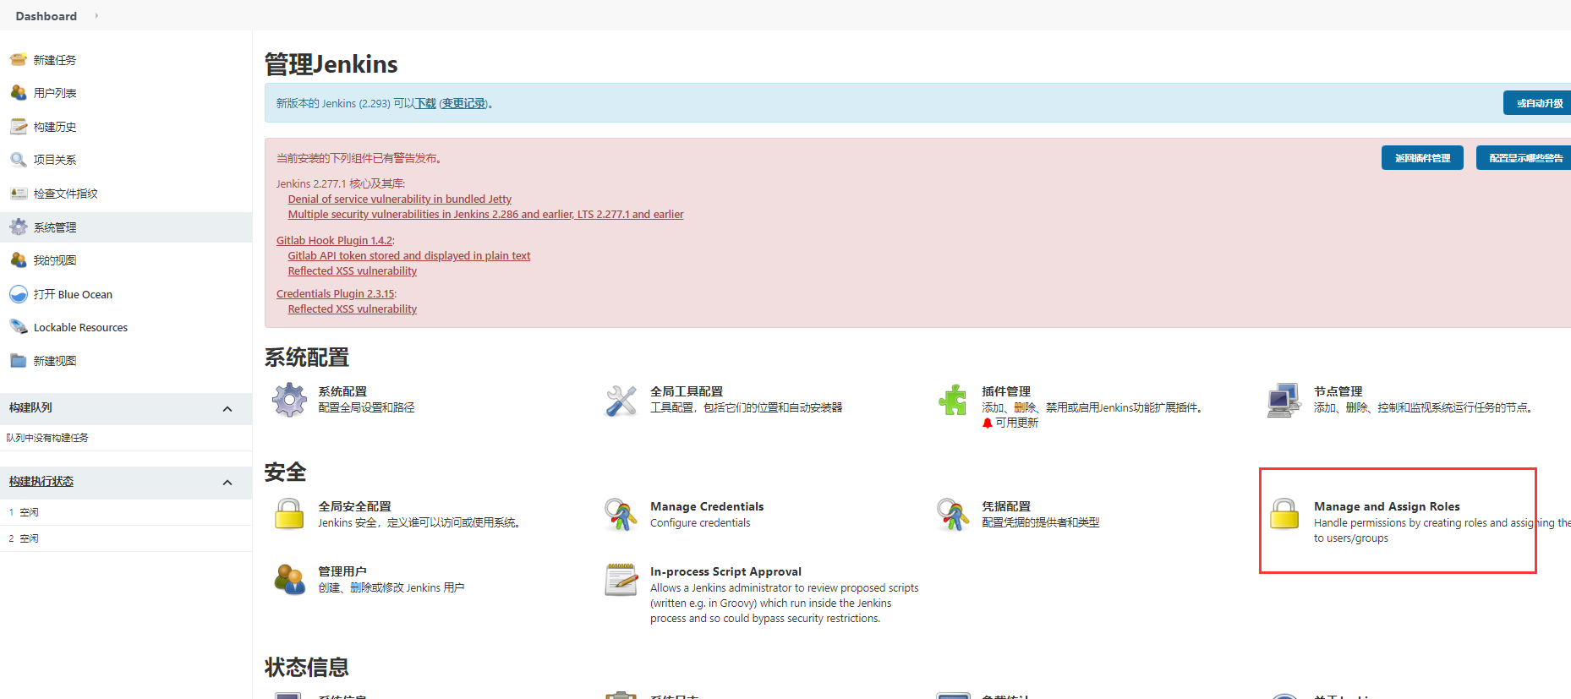Click the 下载 link for new Jenkins
Screen dimensions: 1571x699
coord(425,103)
